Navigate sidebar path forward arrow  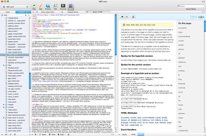coord(29,15)
